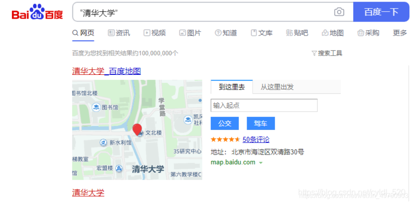Switch to the 地图 tab
Viewport: 412px width, 203px height.
pyautogui.click(x=333, y=33)
